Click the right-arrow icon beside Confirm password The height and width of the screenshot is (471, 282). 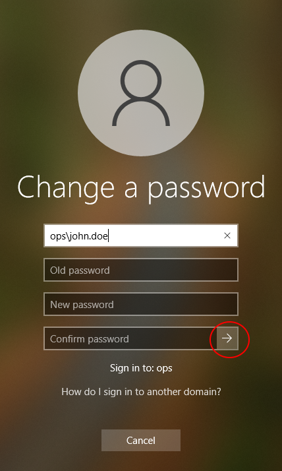click(x=227, y=338)
